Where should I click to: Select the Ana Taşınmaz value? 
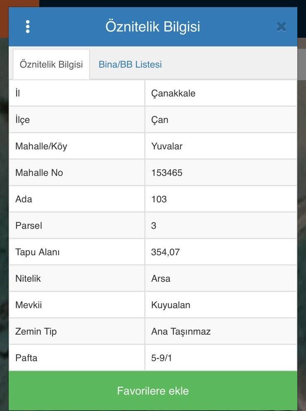click(x=181, y=332)
